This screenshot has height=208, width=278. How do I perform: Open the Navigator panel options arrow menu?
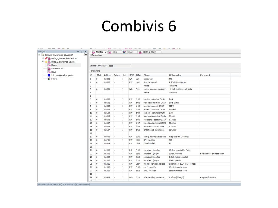(78, 52)
